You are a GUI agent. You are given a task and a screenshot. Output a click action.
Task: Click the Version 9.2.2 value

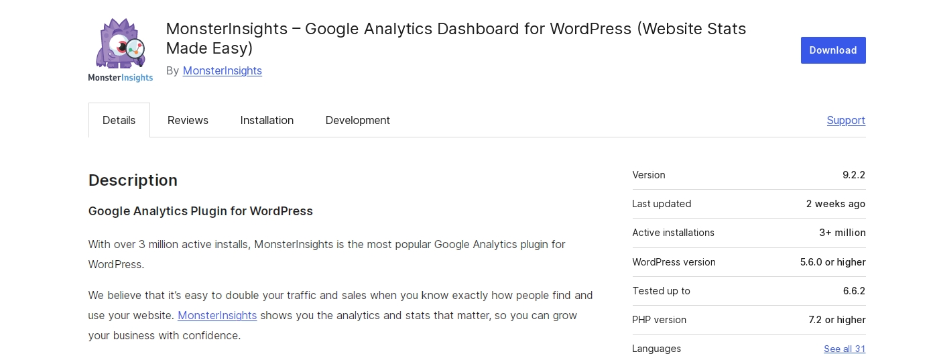854,175
